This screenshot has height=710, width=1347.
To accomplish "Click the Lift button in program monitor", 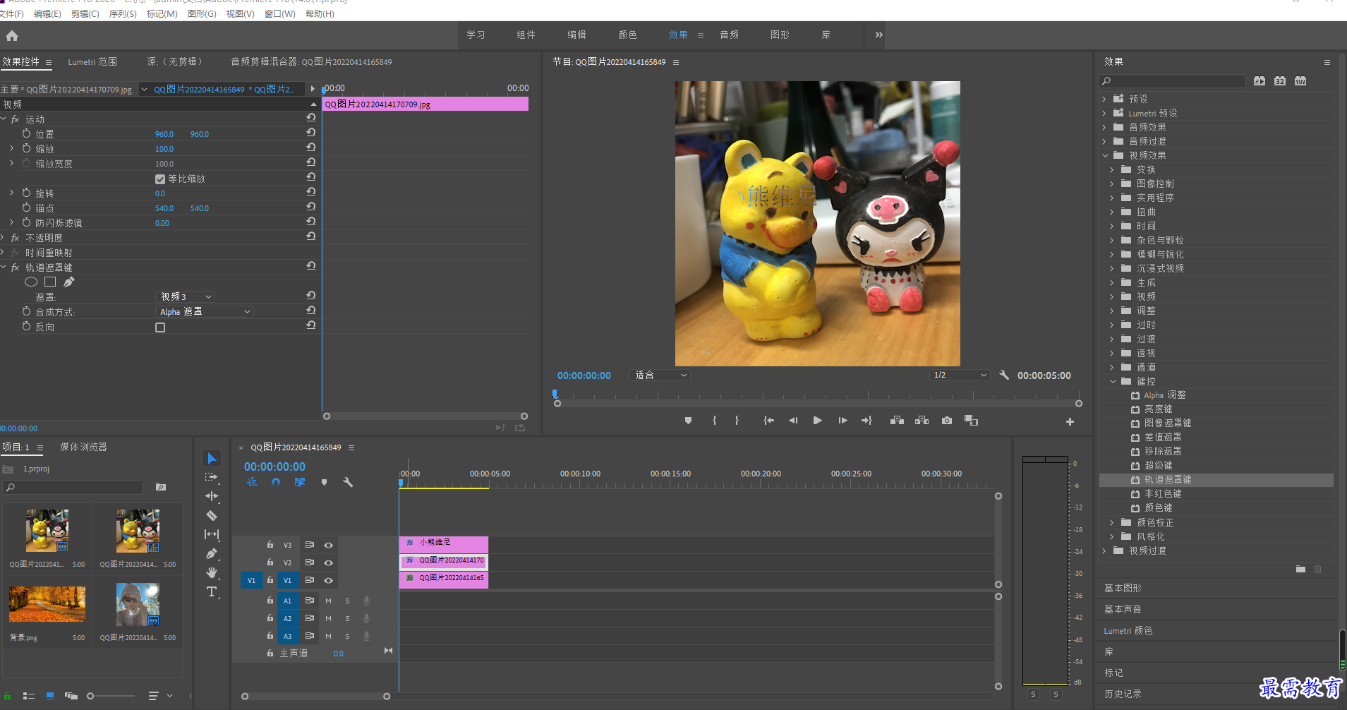I will tap(897, 421).
